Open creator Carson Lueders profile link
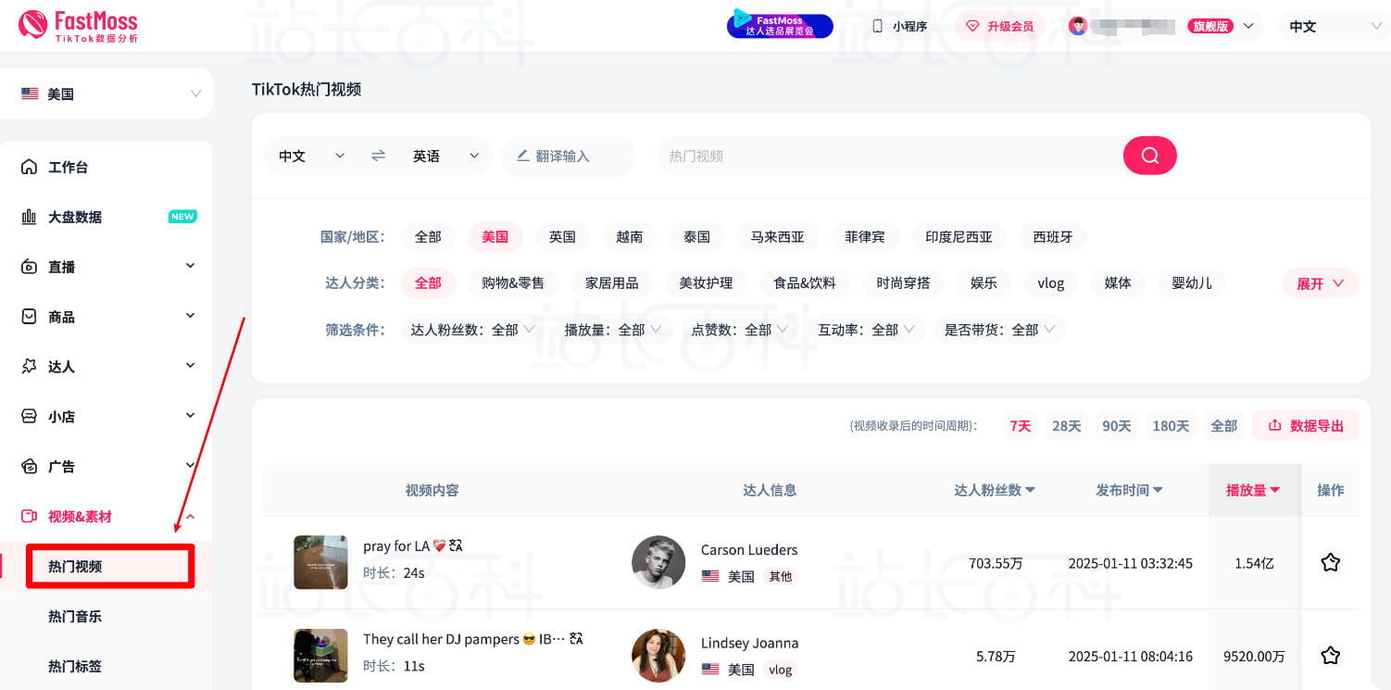 (x=749, y=549)
